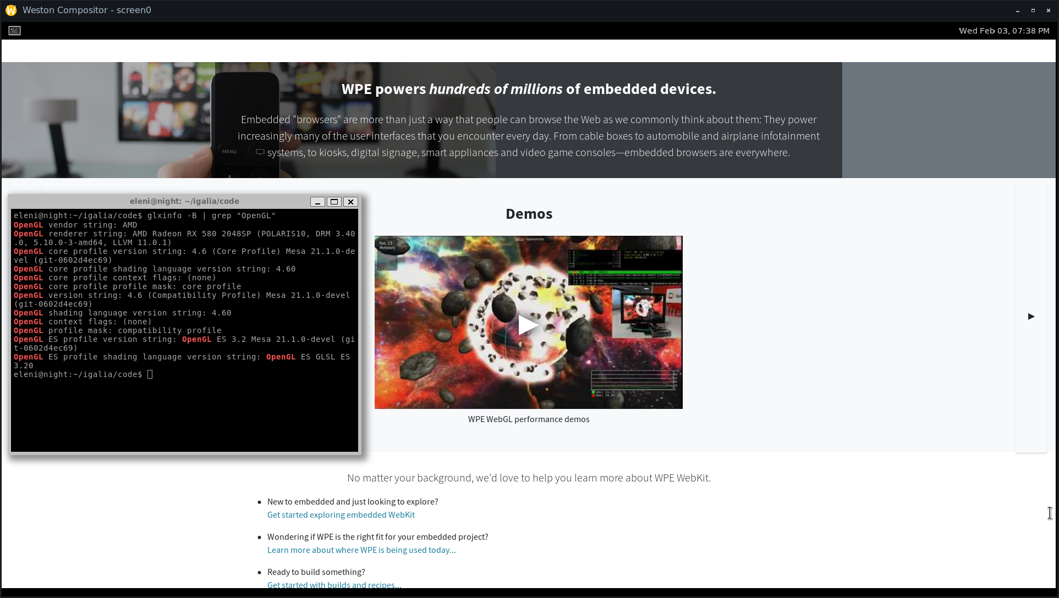Click the OpenGL core profile profile mask line
Image resolution: width=1059 pixels, height=598 pixels.
(x=128, y=286)
